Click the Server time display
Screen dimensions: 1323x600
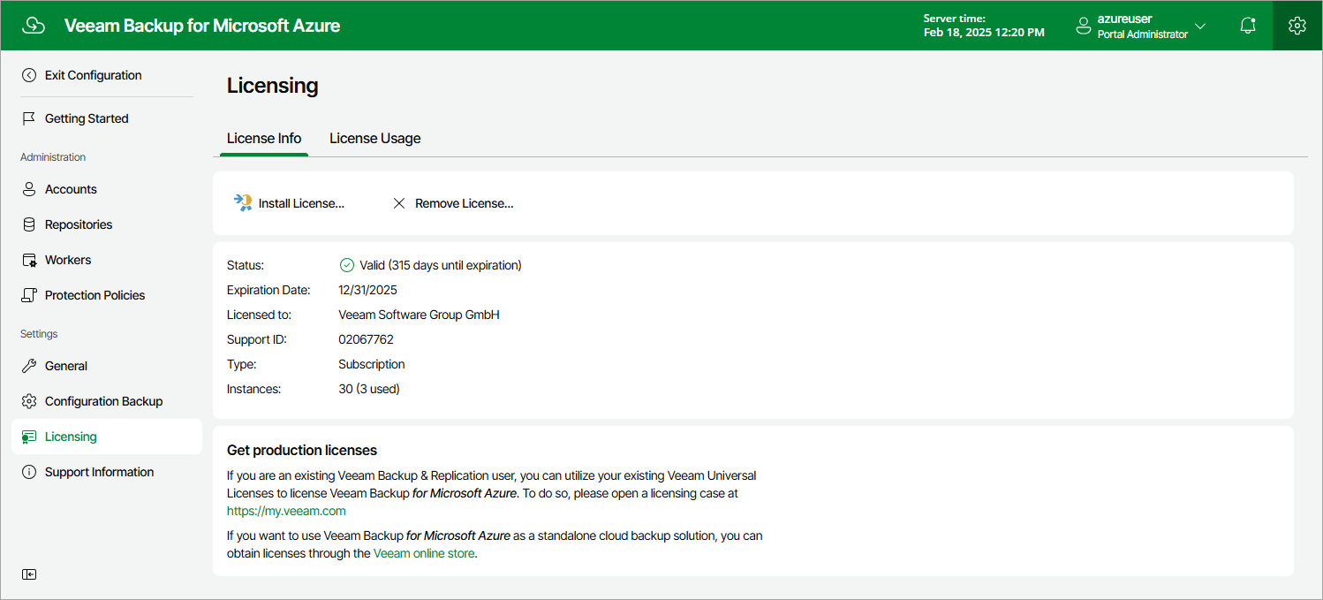pyautogui.click(x=984, y=26)
